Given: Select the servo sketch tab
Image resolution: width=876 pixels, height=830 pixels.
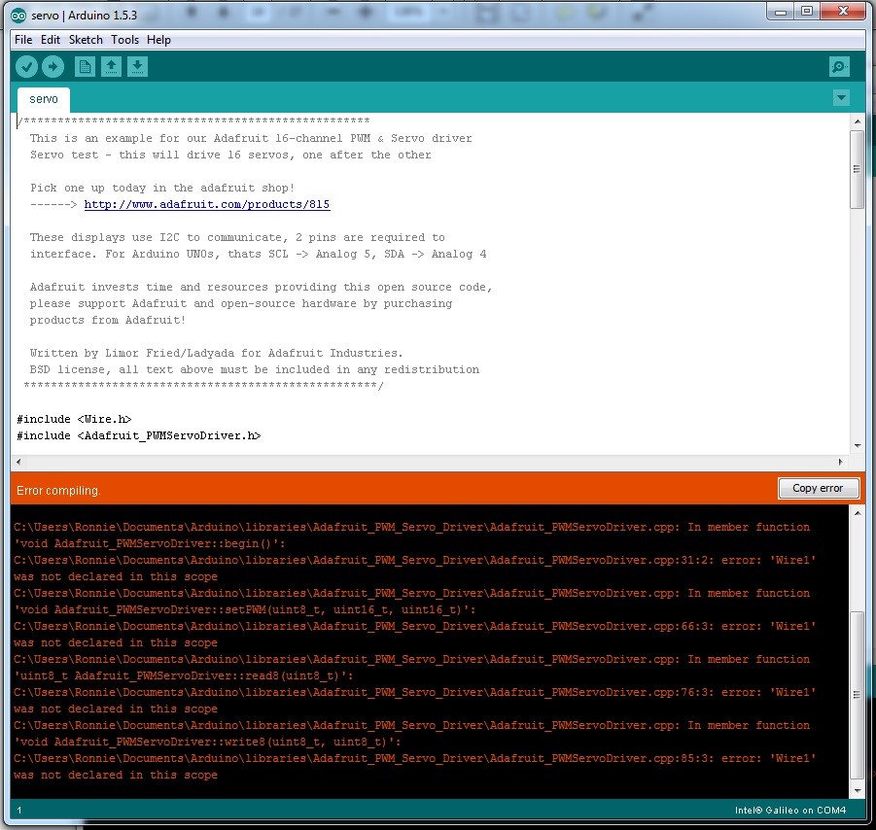Looking at the screenshot, I should pos(44,99).
